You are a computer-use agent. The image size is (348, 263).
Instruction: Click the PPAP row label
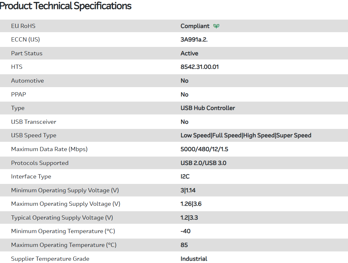coord(18,95)
